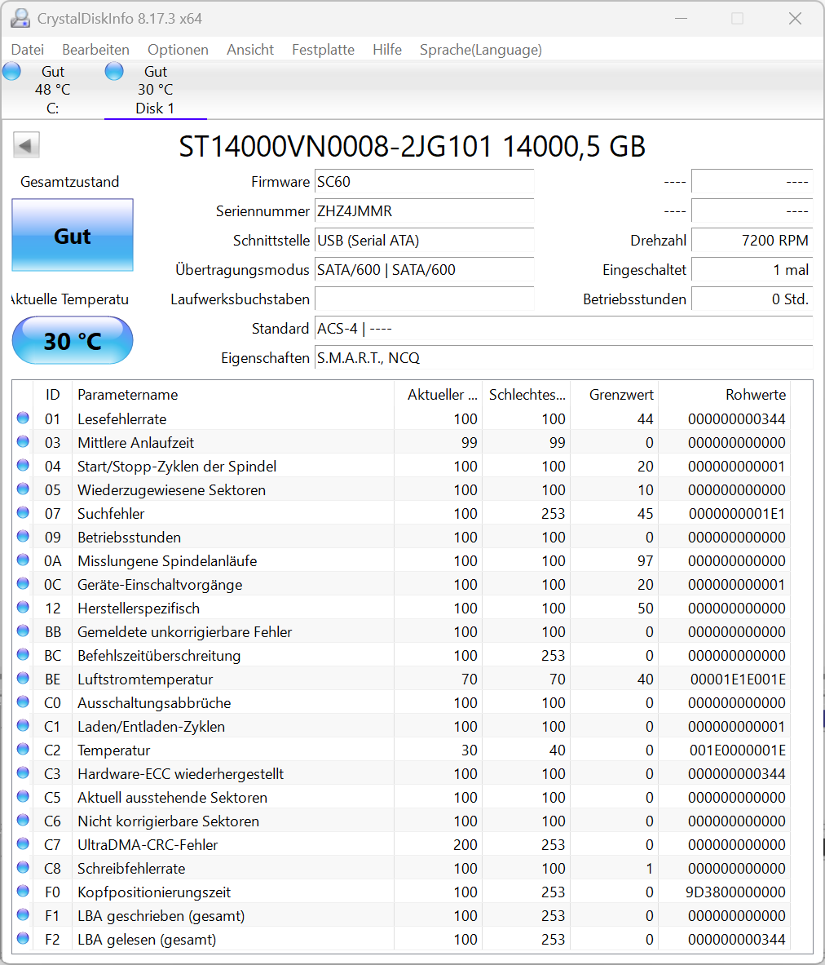Open the Optionen menu
The height and width of the screenshot is (965, 825).
pos(178,50)
